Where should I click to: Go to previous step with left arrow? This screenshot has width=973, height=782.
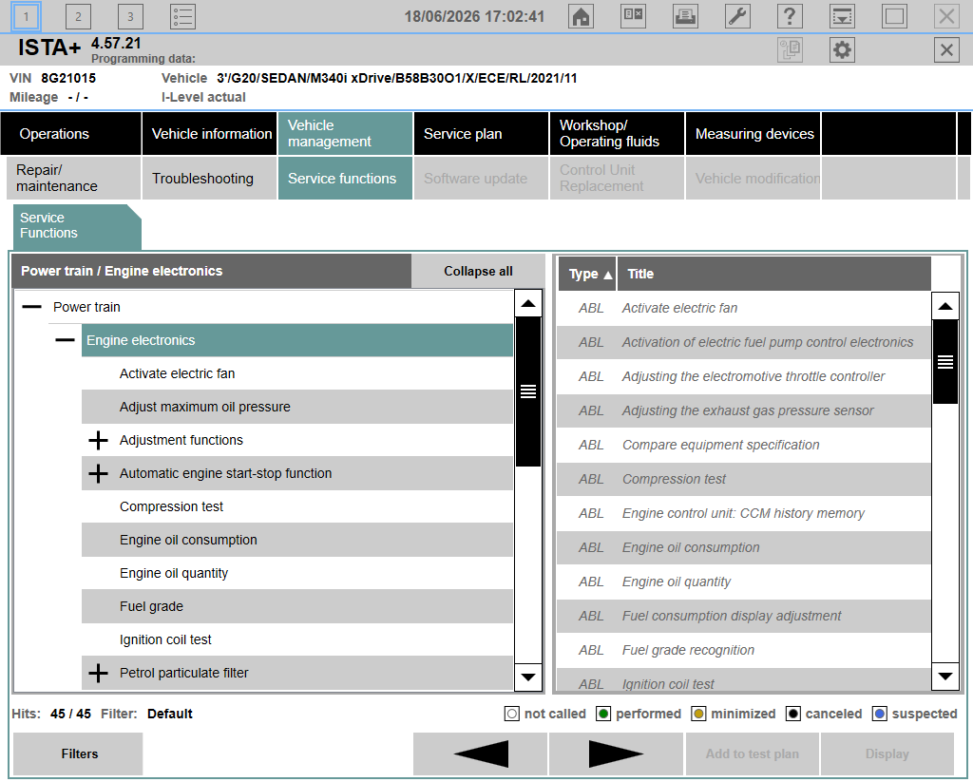[480, 753]
